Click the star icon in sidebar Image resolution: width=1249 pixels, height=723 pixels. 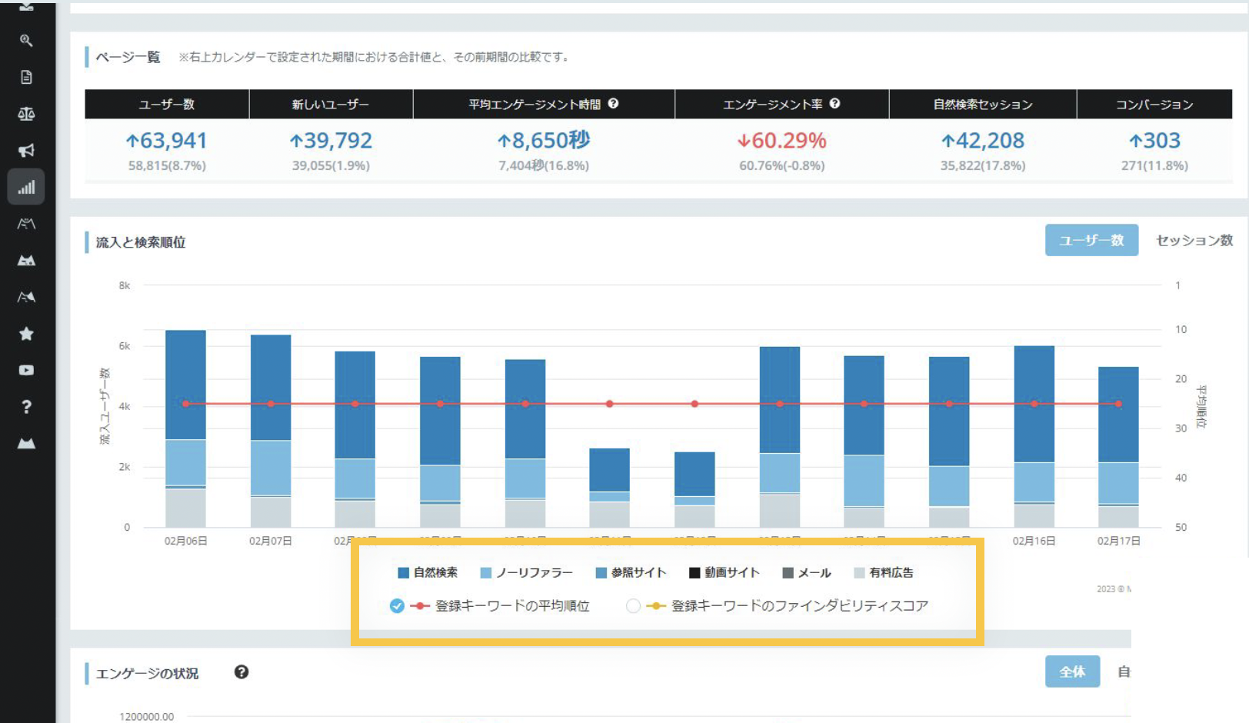coord(26,334)
